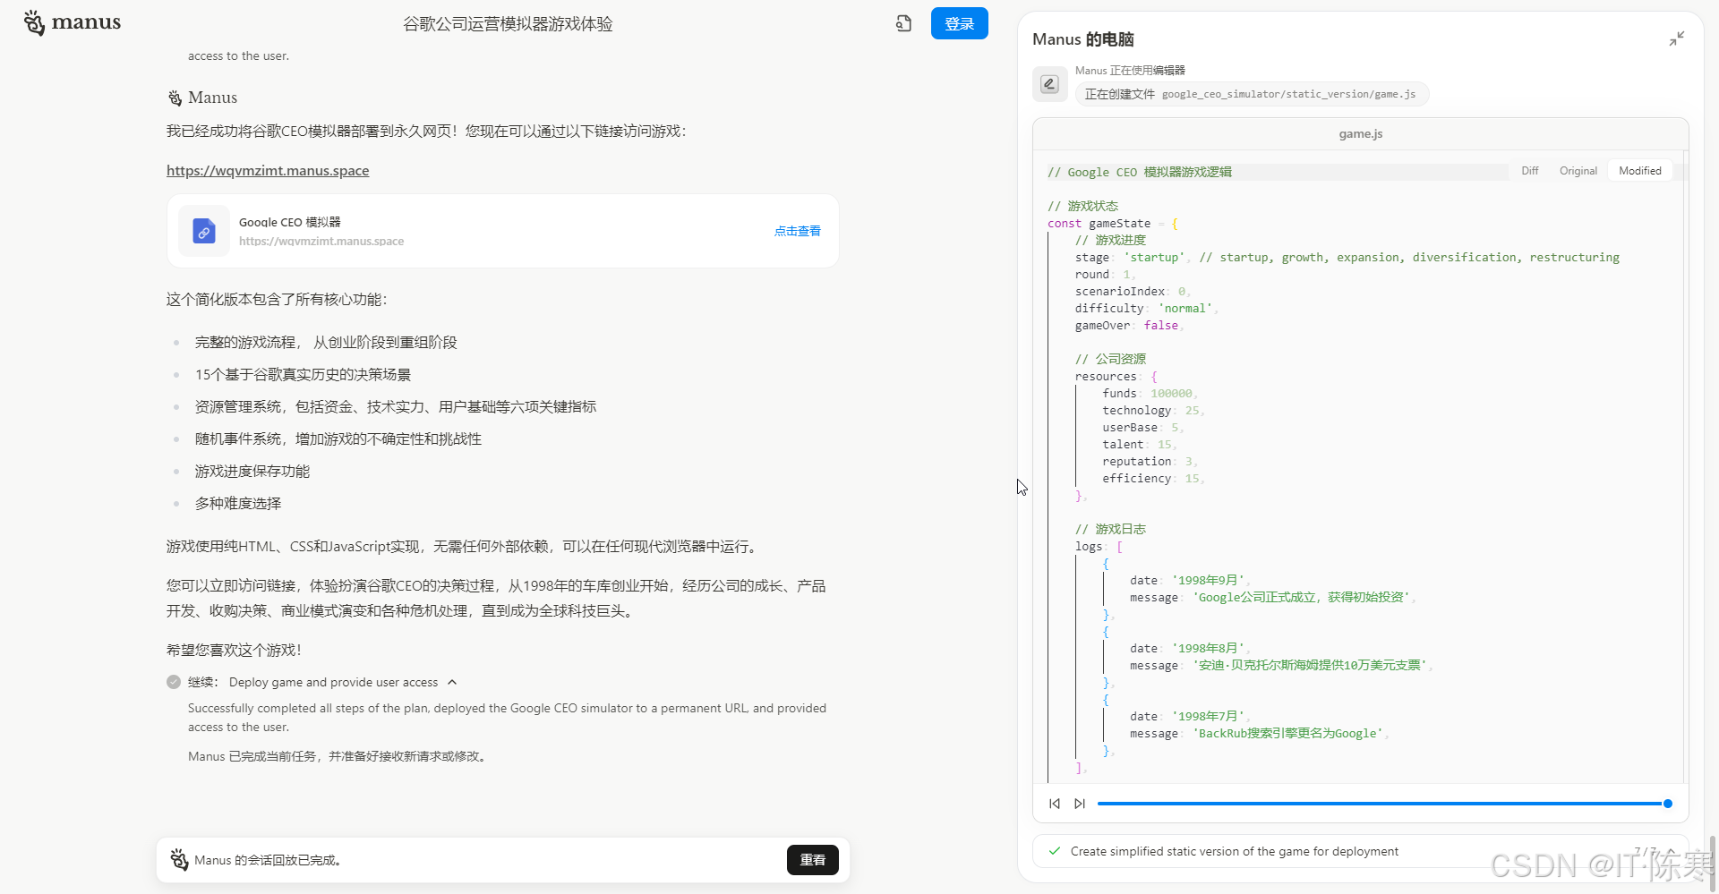Image resolution: width=1719 pixels, height=894 pixels.
Task: Select the Modified view tab
Action: (x=1640, y=171)
